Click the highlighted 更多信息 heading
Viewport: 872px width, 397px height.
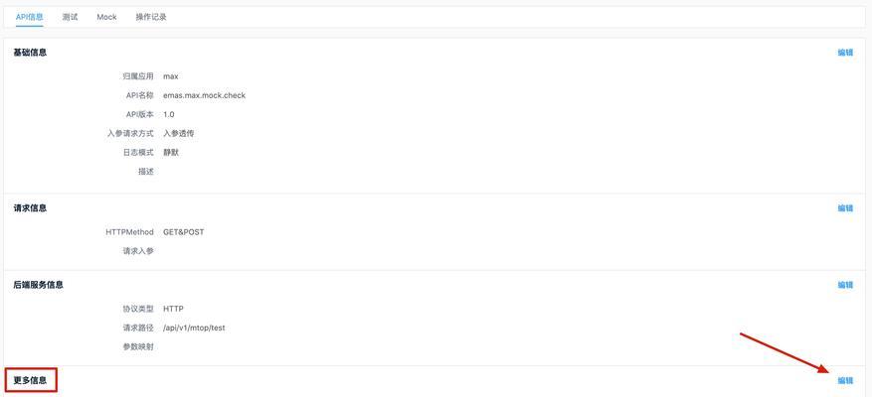pyautogui.click(x=30, y=380)
